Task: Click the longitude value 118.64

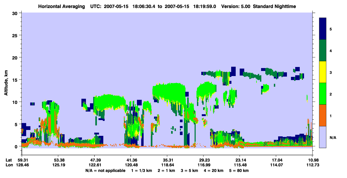Action: 167,165
